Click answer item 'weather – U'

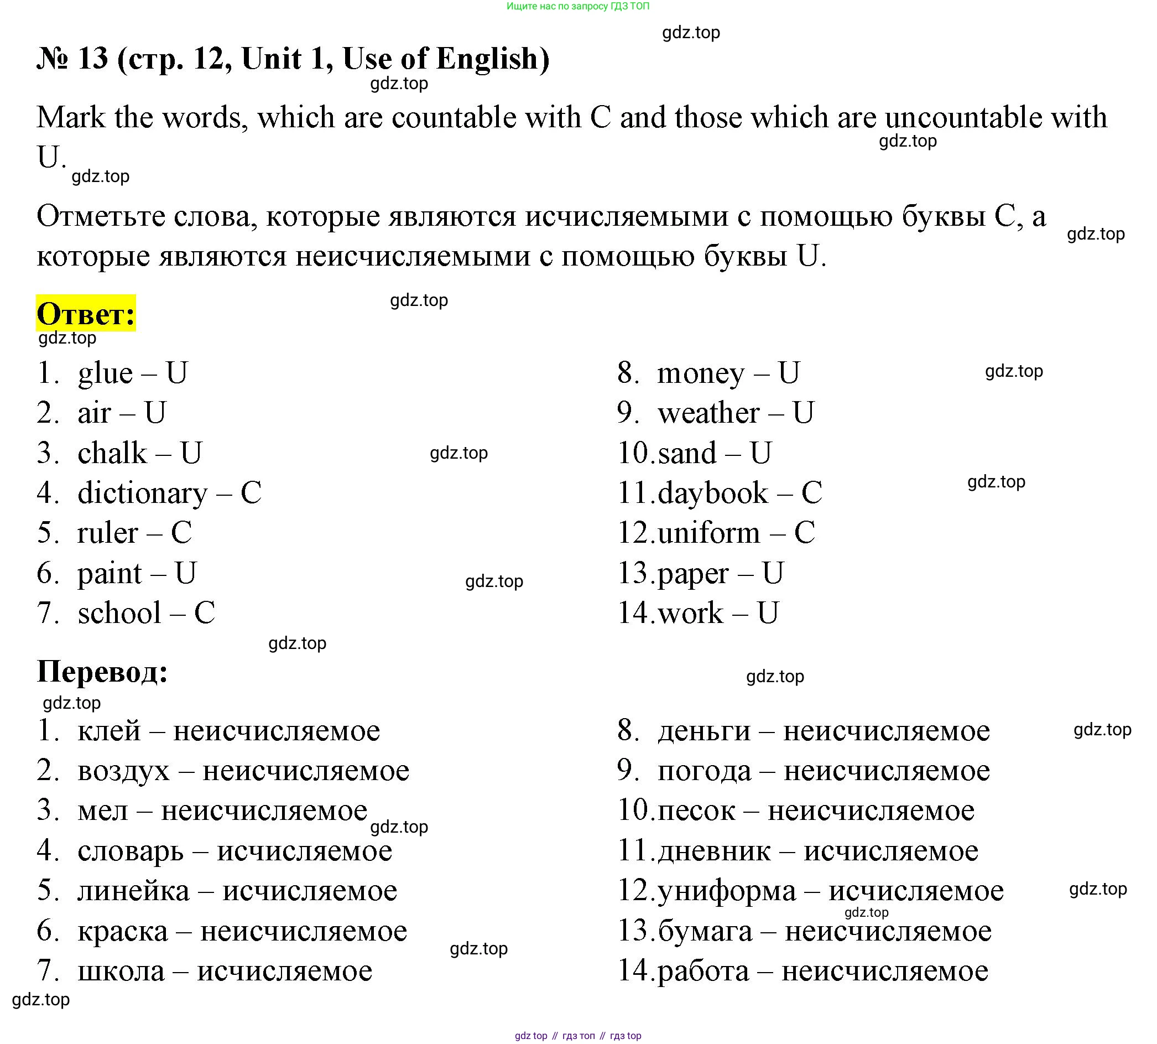pos(735,413)
